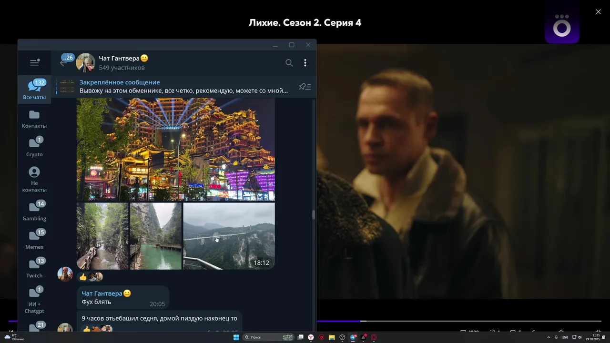Click the 20:05 message timestamp

157,304
